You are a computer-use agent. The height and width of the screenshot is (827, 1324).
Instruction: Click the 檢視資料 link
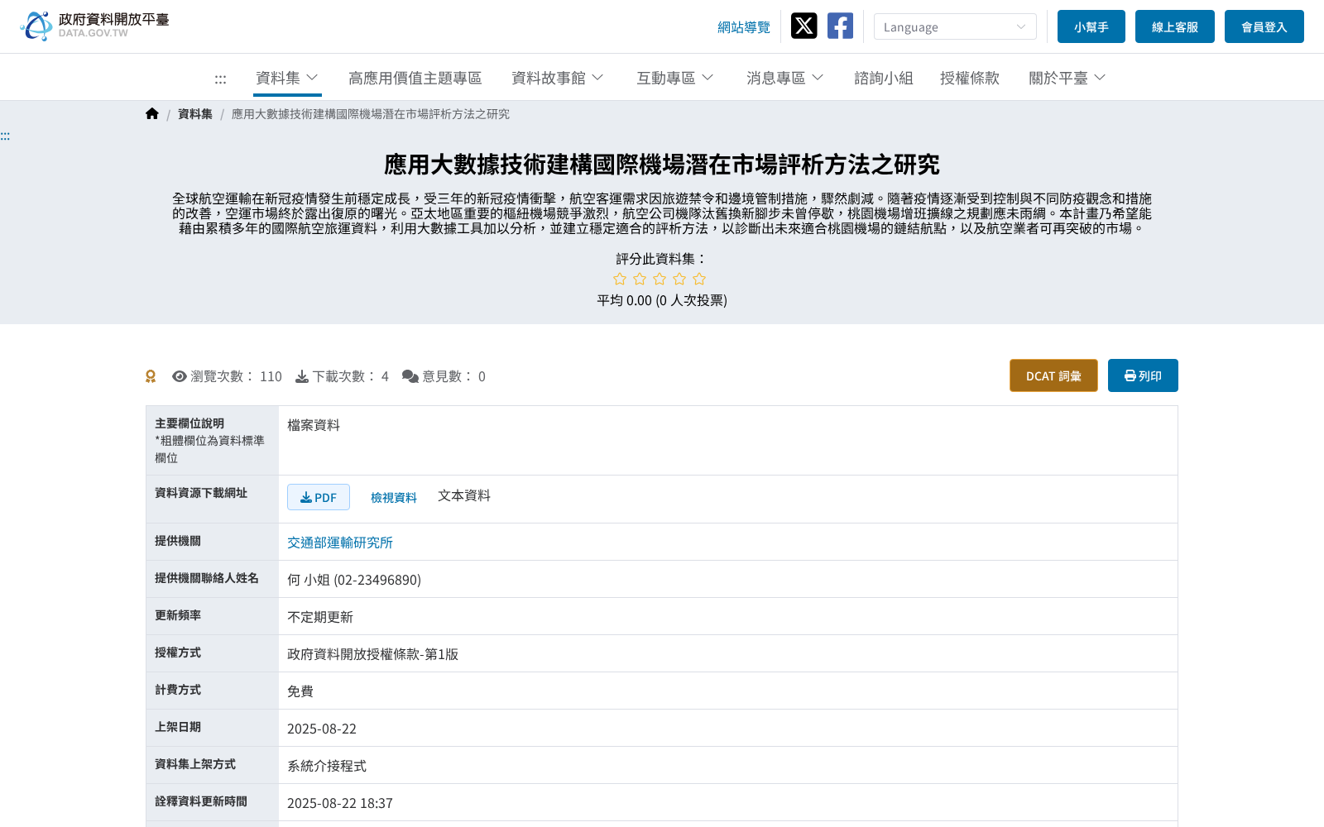pos(394,497)
